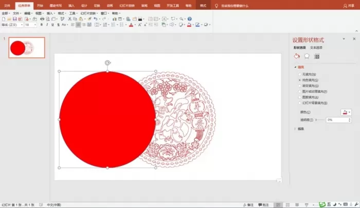This screenshot has width=360, height=208.
Task: Click the Zoom magnifier icon in the toolbar
Action: [182, 19]
